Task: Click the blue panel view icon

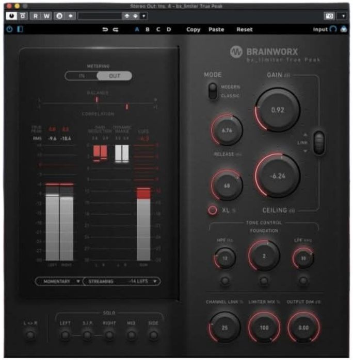Action: point(20,29)
